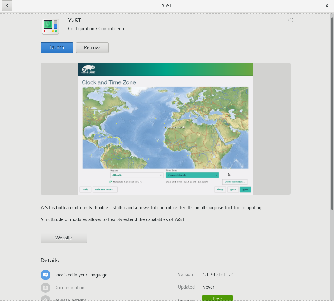This screenshot has width=334, height=301.
Task: Open the YaST Website button
Action: point(64,238)
